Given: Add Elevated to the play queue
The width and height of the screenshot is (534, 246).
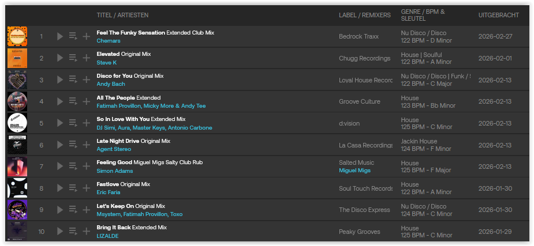Looking at the screenshot, I should (x=73, y=58).
